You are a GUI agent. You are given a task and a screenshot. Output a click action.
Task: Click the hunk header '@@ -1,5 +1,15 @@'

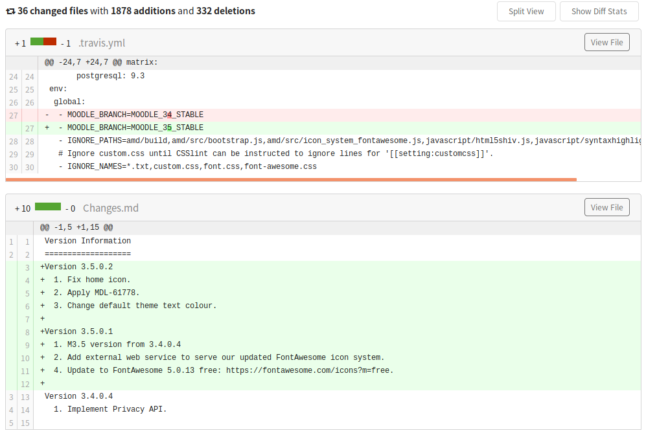76,228
